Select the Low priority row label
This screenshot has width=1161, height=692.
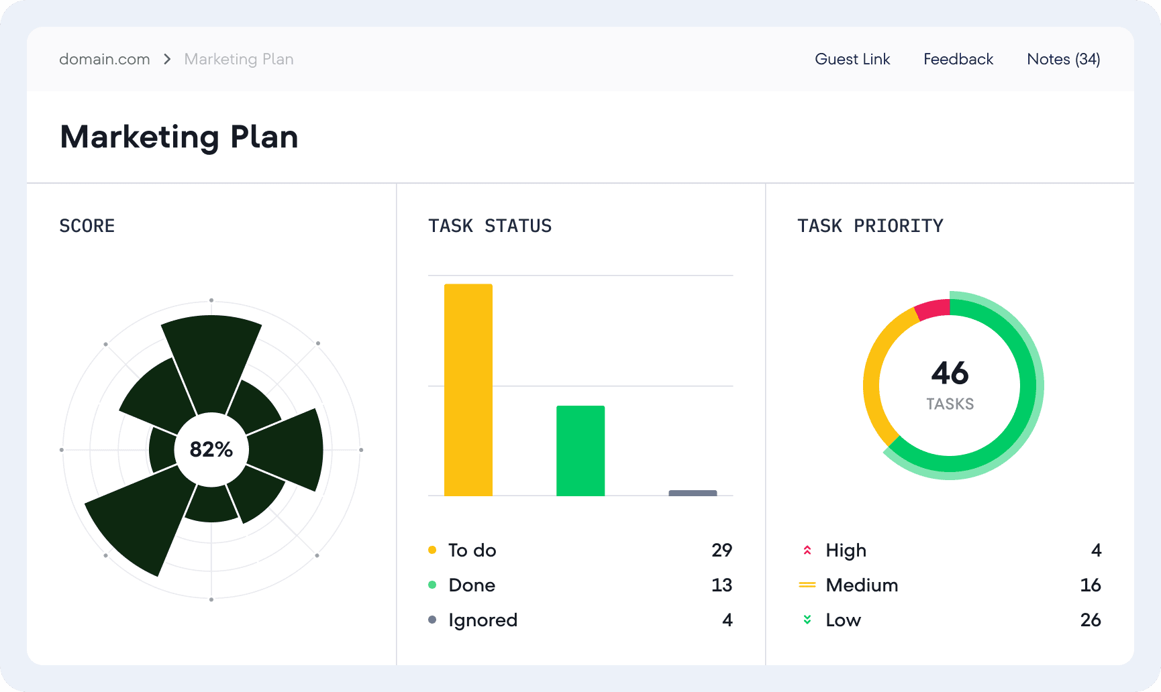pyautogui.click(x=843, y=620)
